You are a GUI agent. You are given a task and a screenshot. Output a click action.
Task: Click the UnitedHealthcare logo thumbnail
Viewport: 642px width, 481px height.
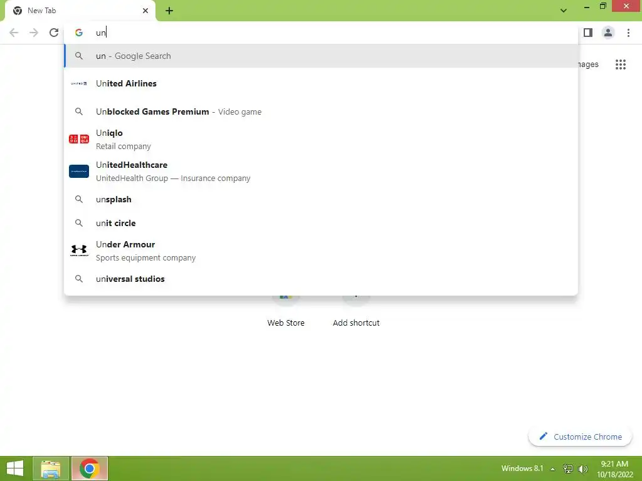[x=79, y=172]
